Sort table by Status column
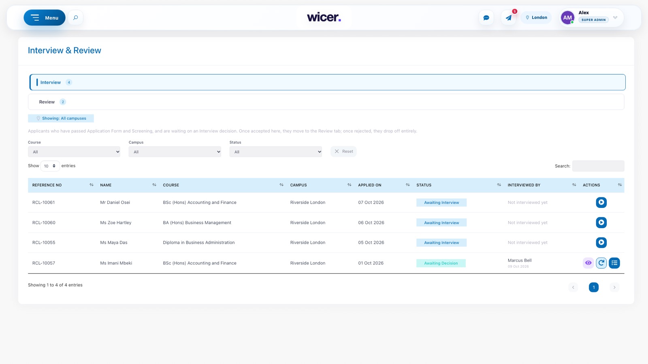 click(458, 185)
